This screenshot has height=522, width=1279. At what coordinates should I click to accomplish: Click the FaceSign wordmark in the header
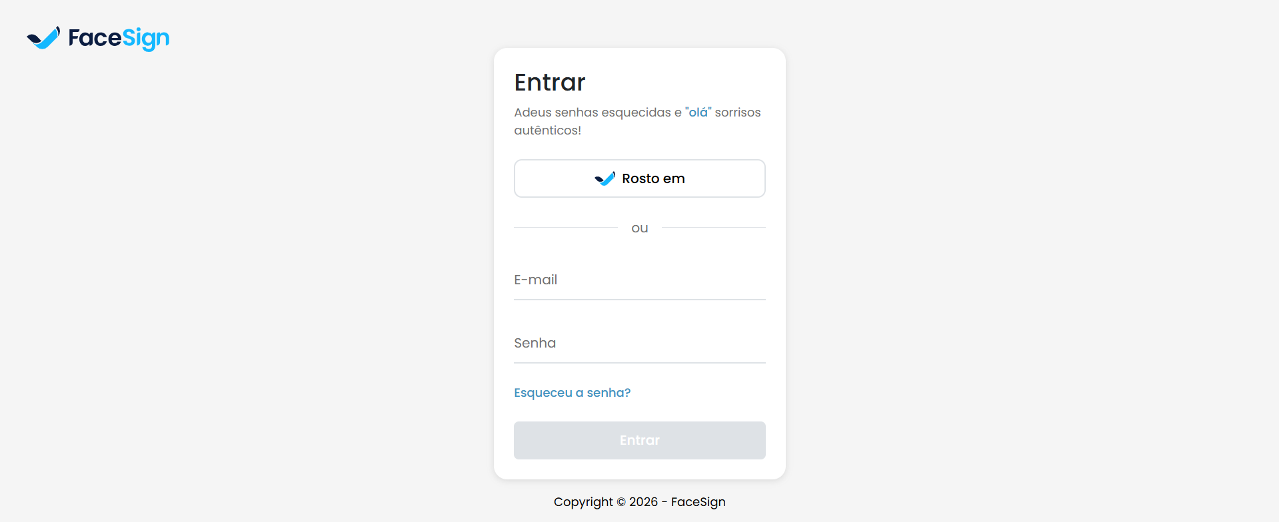click(119, 39)
